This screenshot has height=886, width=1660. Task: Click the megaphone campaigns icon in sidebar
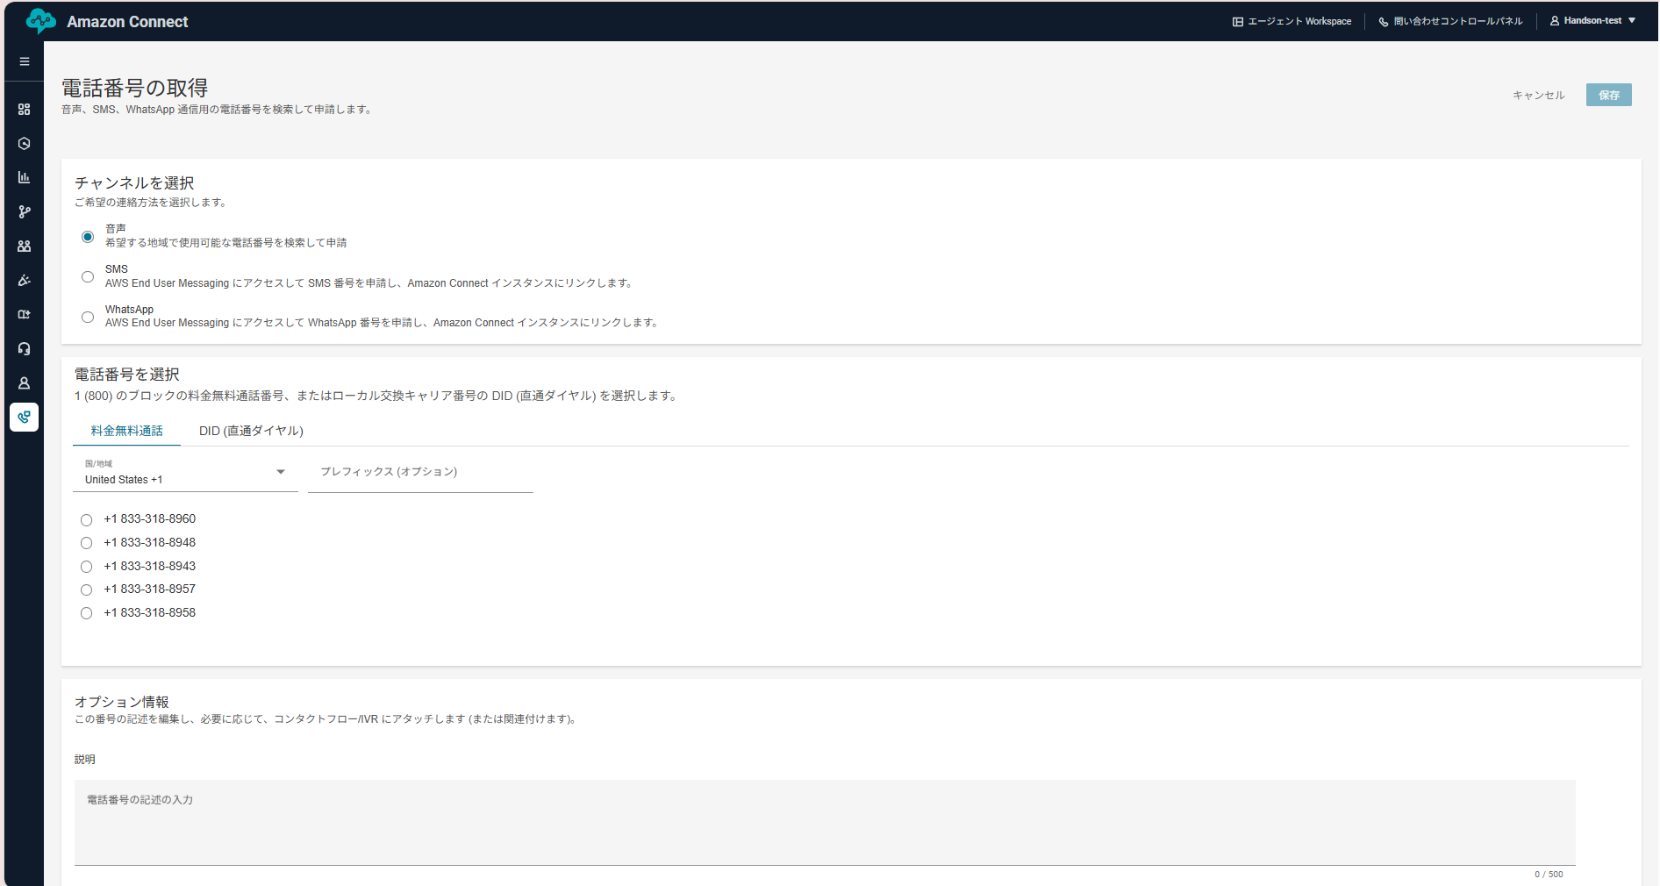point(24,280)
